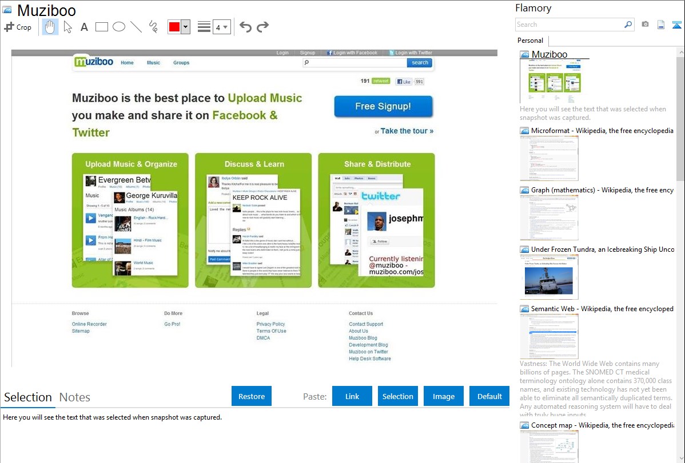
Task: Select the arrow pointer tool
Action: (x=67, y=27)
